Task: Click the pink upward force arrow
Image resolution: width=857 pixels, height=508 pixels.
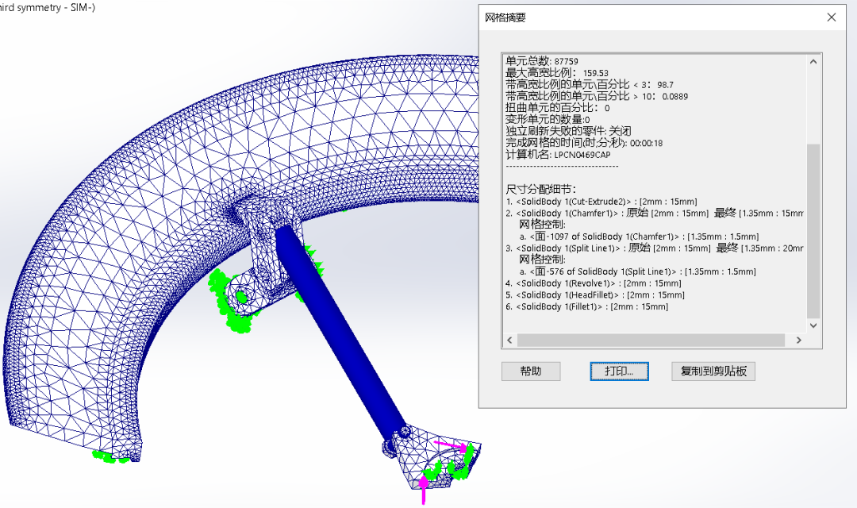Action: 424,486
